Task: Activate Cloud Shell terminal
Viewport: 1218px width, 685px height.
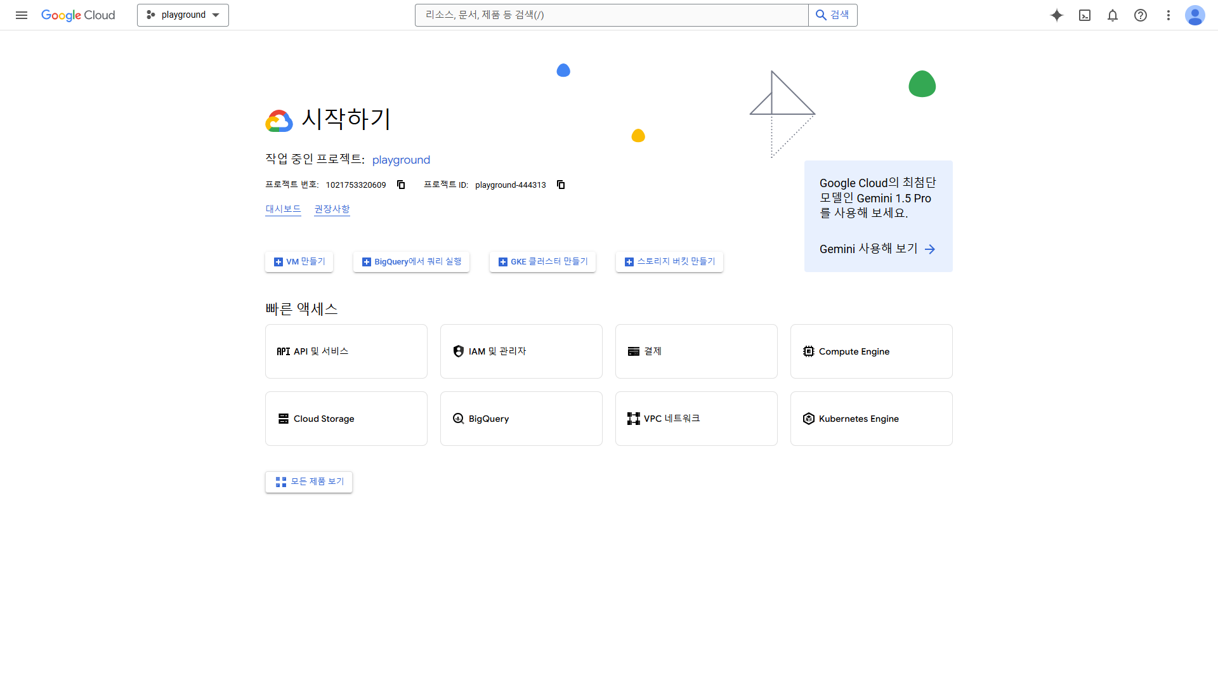Action: (x=1085, y=15)
